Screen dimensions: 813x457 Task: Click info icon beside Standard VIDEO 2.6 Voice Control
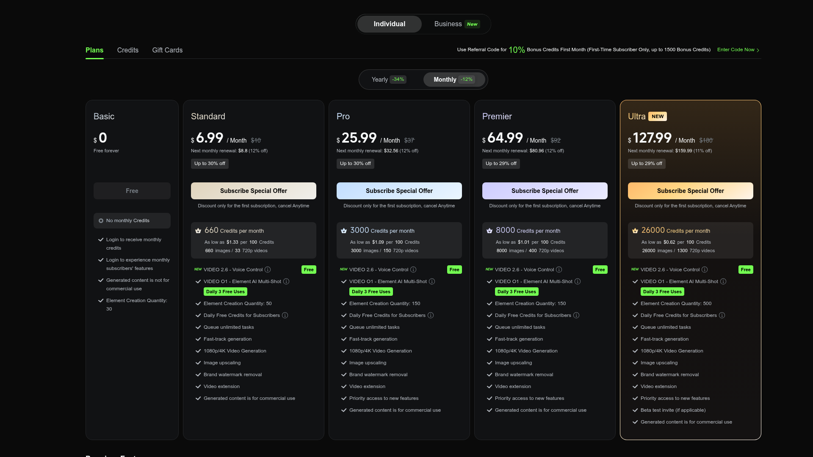tap(268, 270)
